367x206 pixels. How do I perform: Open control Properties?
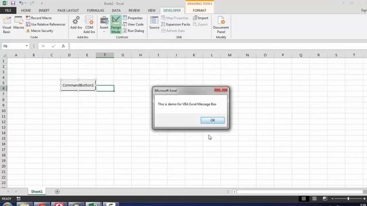point(132,18)
